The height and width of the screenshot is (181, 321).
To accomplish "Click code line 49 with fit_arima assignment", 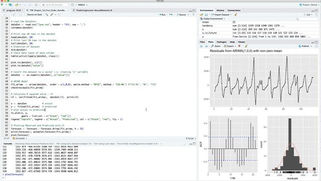I will coord(84,84).
